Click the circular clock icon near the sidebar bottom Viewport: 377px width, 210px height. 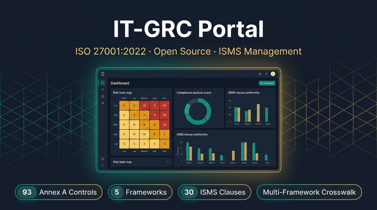pyautogui.click(x=103, y=159)
